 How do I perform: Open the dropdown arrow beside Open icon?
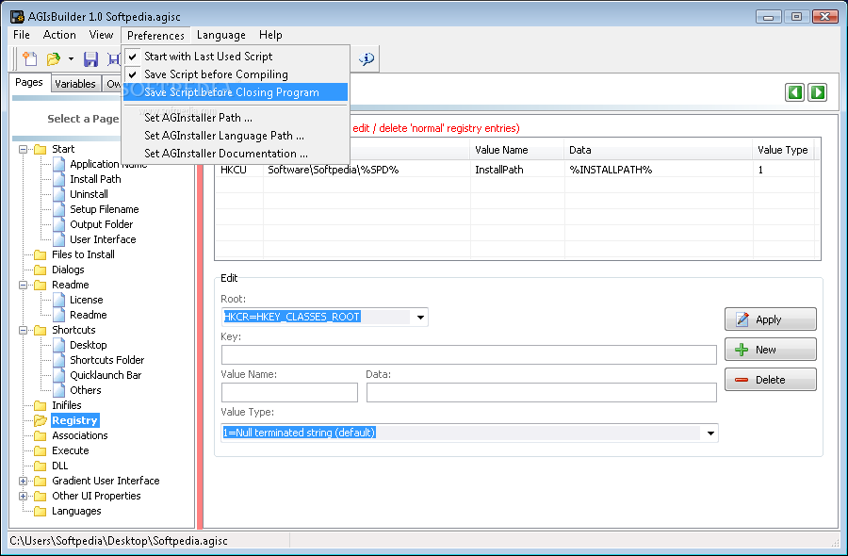tap(71, 58)
